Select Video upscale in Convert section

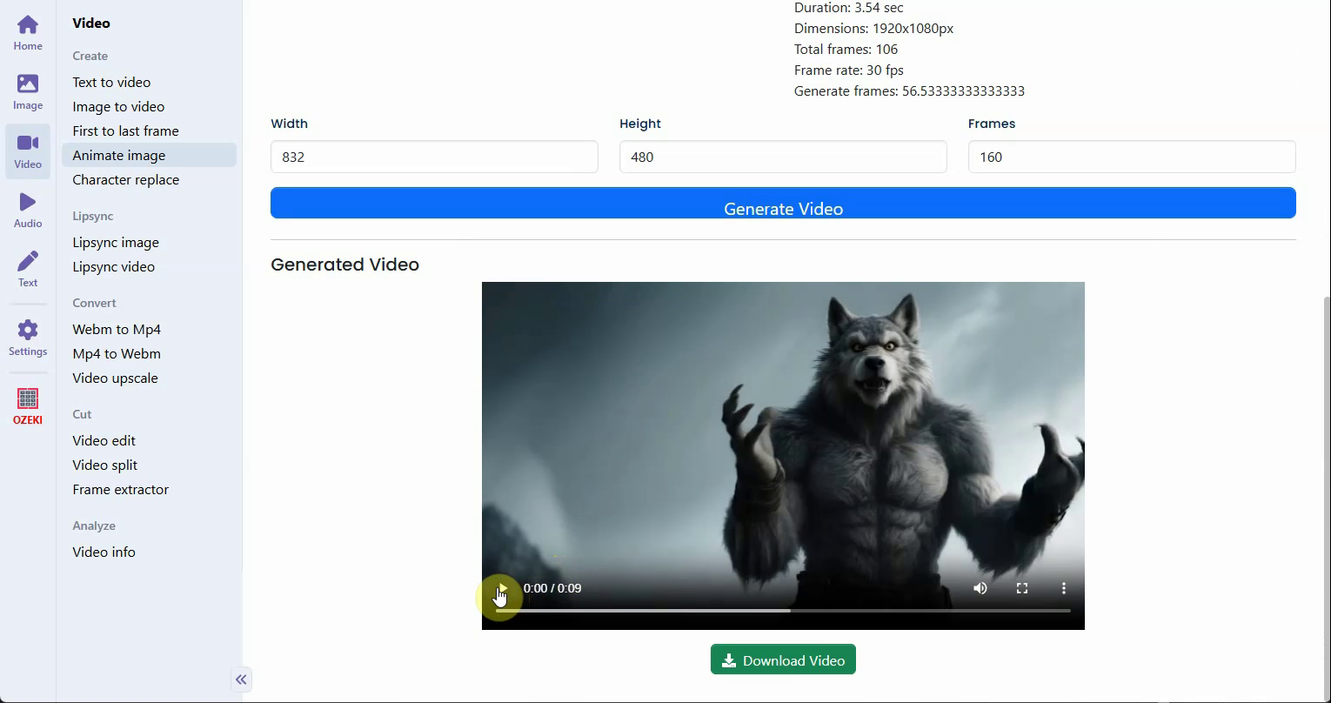pyautogui.click(x=115, y=378)
